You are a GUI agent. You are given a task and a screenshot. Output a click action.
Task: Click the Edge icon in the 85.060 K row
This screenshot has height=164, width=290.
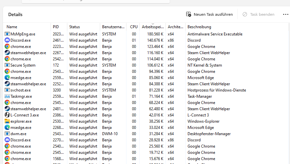[7, 77]
